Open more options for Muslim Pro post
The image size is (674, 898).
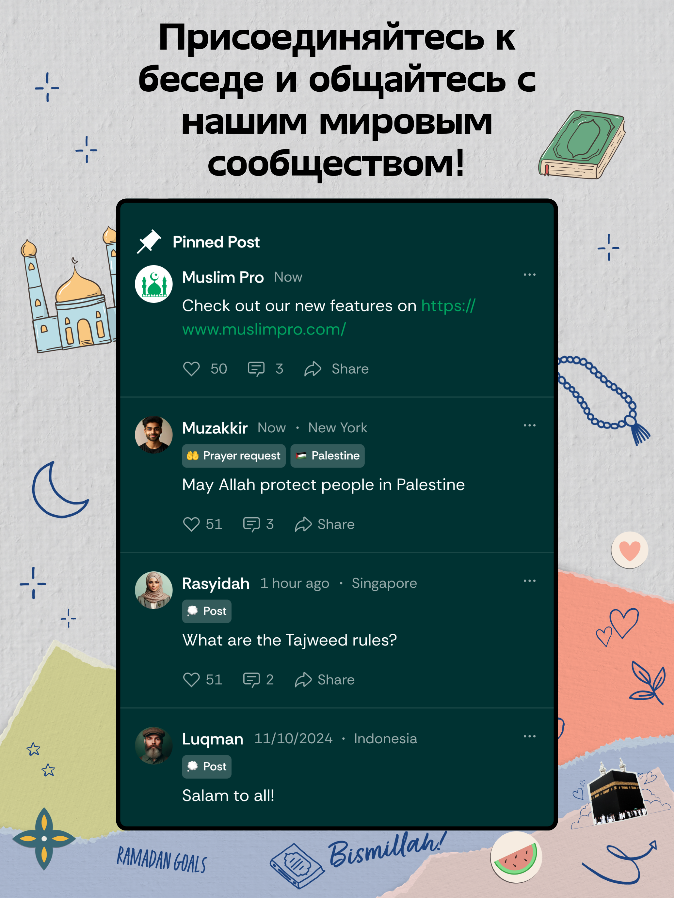coord(529,275)
